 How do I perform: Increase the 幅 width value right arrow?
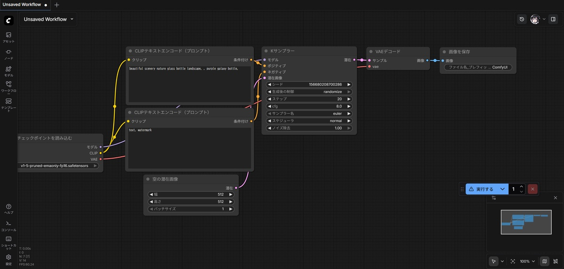pyautogui.click(x=231, y=194)
